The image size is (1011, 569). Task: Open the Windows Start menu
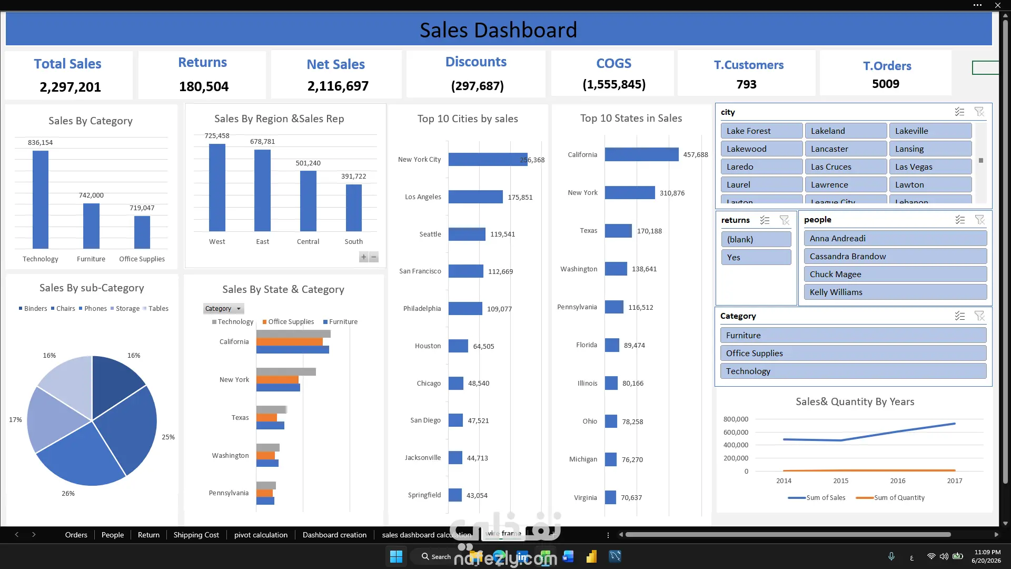coord(396,556)
